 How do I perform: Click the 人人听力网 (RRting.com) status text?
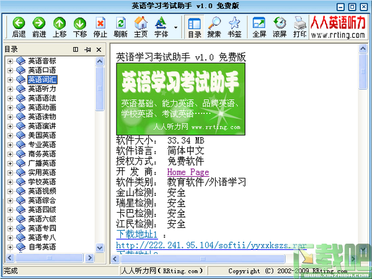(162, 271)
